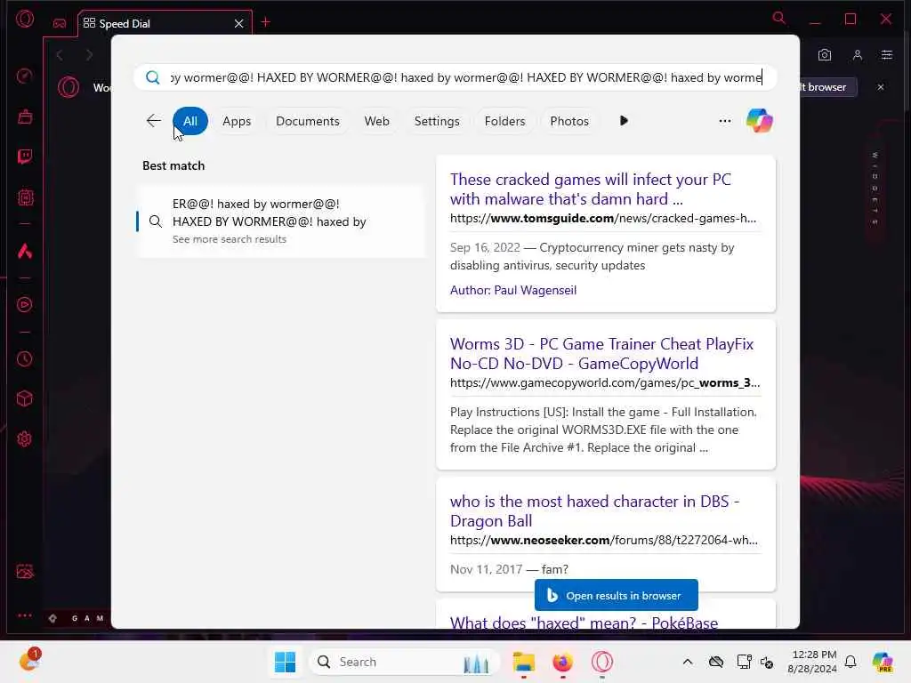Click the OneDrive tray icon

coord(716,662)
